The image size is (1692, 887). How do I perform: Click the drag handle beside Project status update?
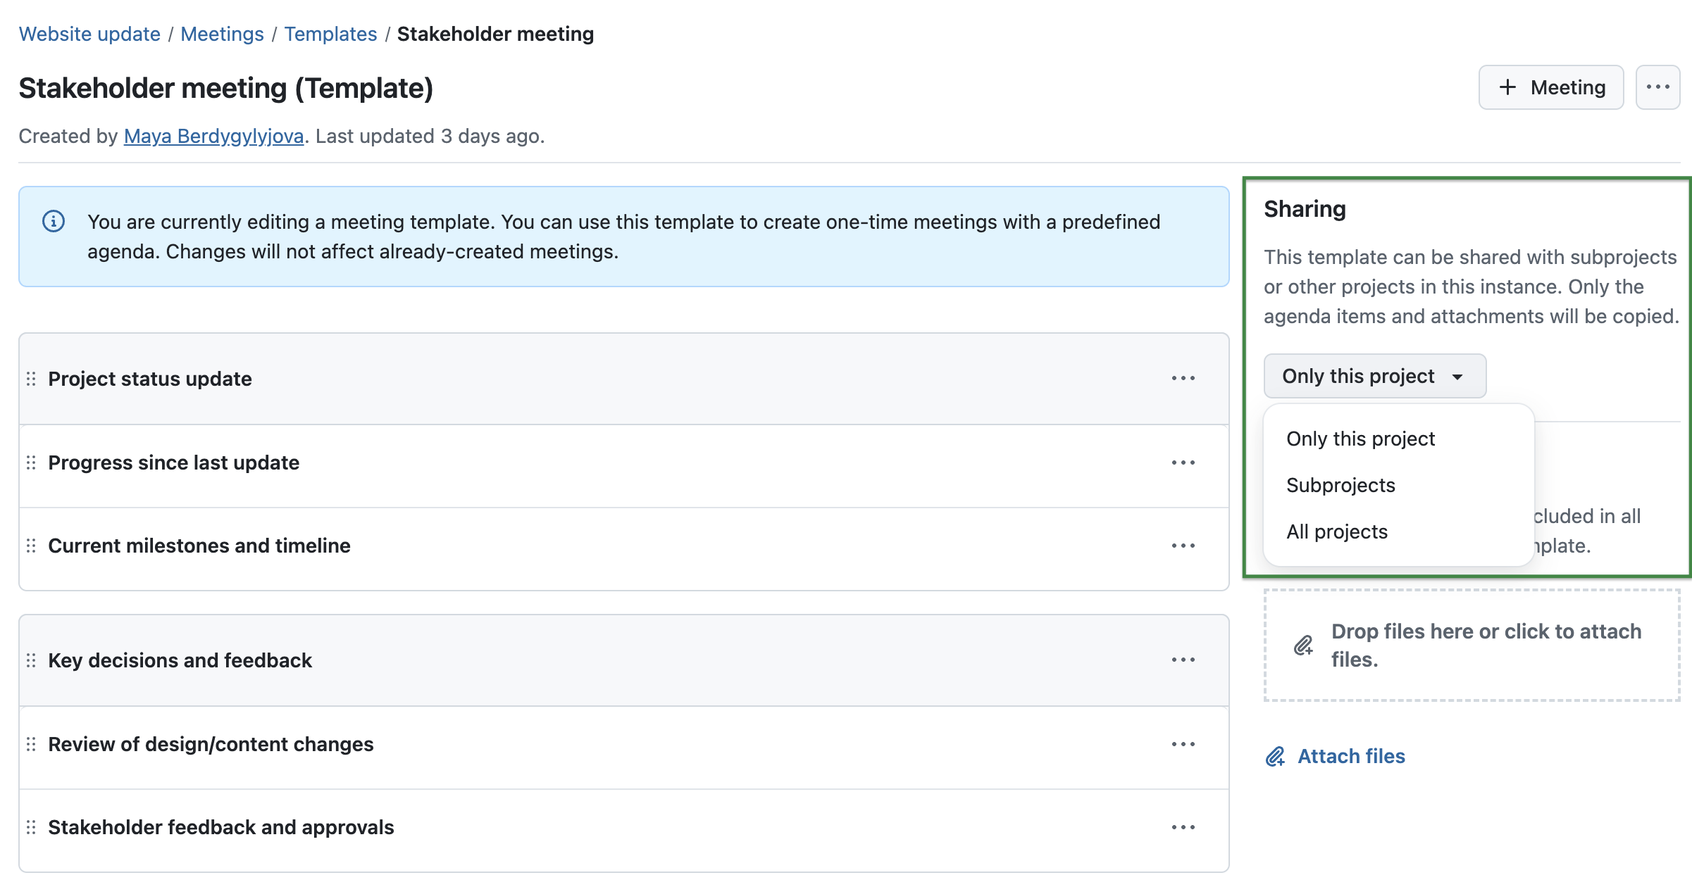[x=30, y=379]
